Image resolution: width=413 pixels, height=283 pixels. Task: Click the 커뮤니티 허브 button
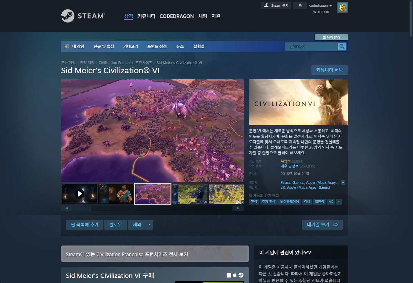(x=329, y=70)
